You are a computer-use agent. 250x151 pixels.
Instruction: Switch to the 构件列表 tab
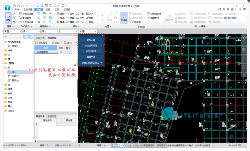tap(40, 38)
